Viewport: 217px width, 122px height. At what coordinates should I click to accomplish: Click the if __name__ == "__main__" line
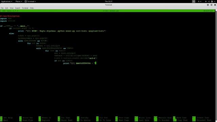click(x=15, y=26)
